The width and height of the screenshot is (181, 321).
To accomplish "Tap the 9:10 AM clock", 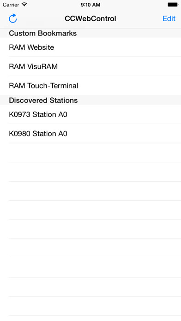I will (90, 5).
